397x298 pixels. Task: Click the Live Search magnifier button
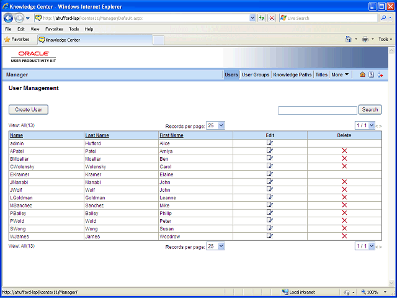(384, 18)
